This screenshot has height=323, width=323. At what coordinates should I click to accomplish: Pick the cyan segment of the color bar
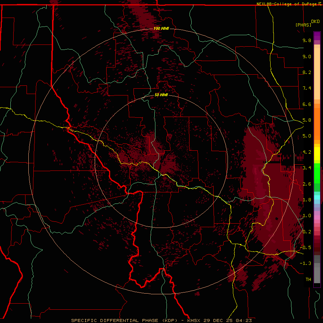[317, 197]
